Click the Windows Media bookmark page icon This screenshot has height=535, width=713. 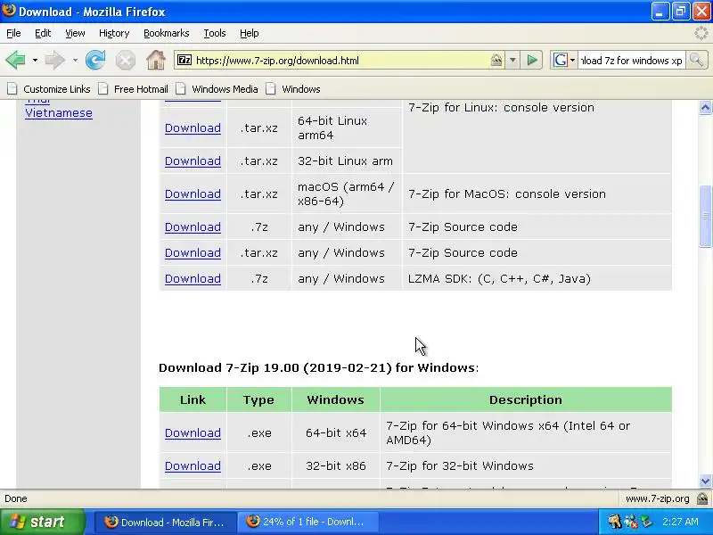click(x=181, y=88)
